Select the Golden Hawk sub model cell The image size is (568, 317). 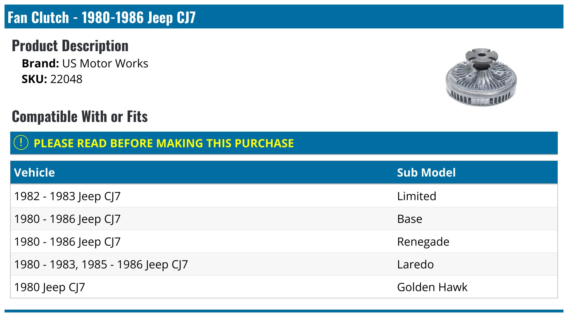pyautogui.click(x=432, y=287)
